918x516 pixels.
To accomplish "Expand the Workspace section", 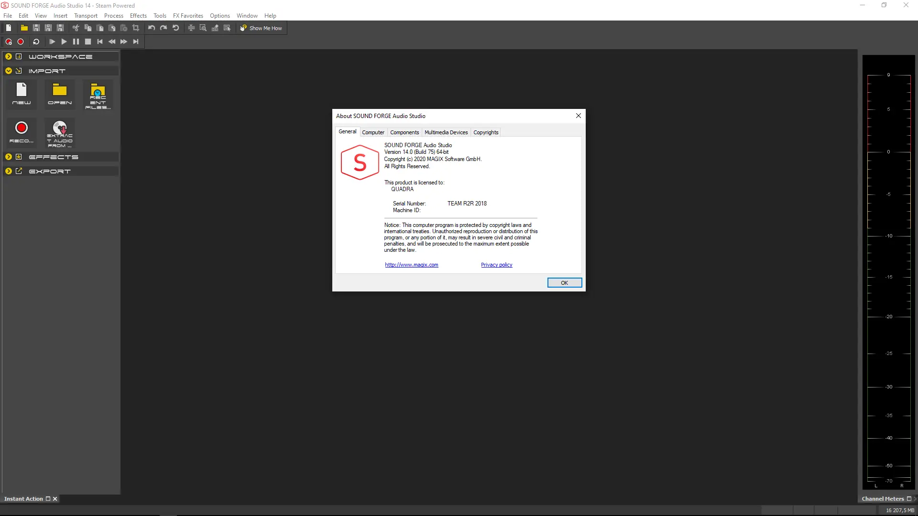I will [9, 56].
